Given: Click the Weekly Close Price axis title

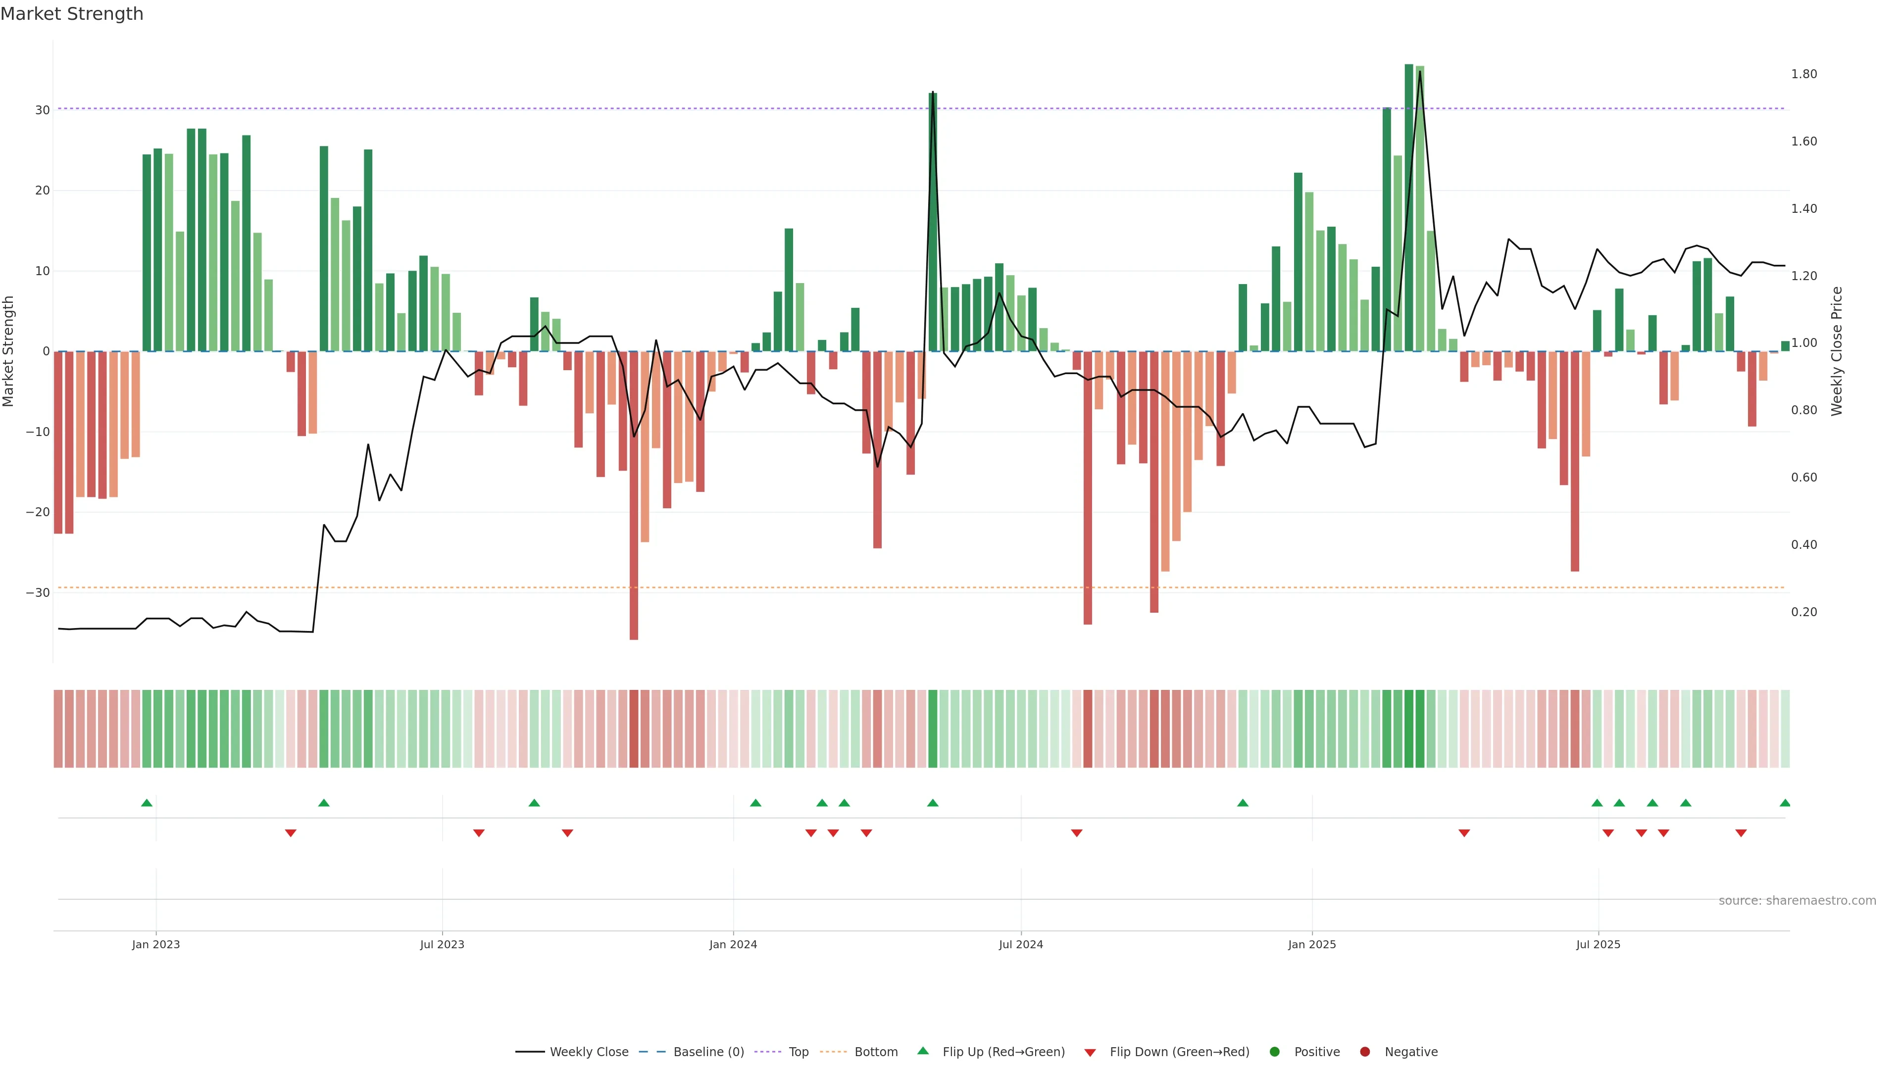Looking at the screenshot, I should [1837, 351].
